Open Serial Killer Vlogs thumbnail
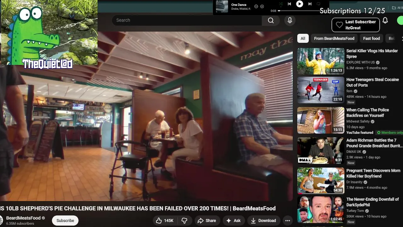 (321, 61)
